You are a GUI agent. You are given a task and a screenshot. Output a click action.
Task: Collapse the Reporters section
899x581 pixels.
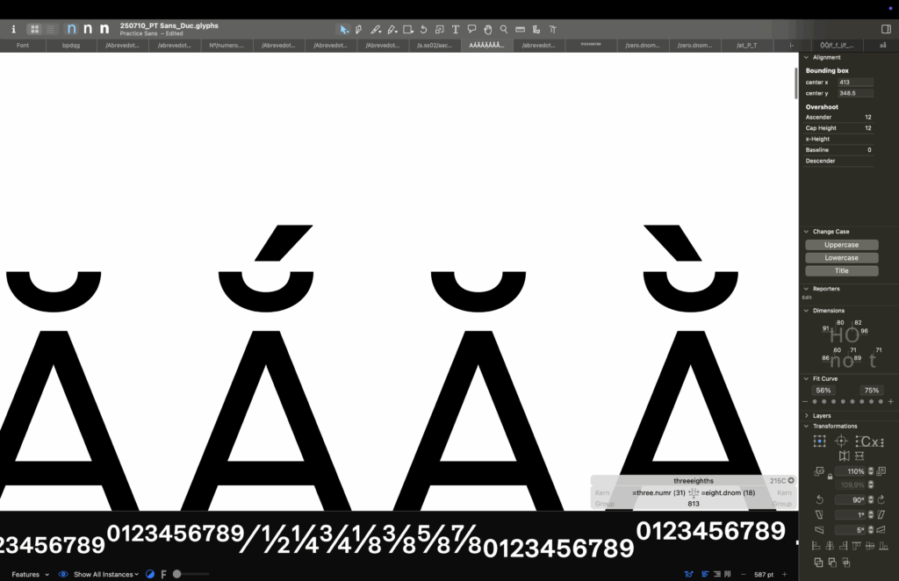[806, 289]
